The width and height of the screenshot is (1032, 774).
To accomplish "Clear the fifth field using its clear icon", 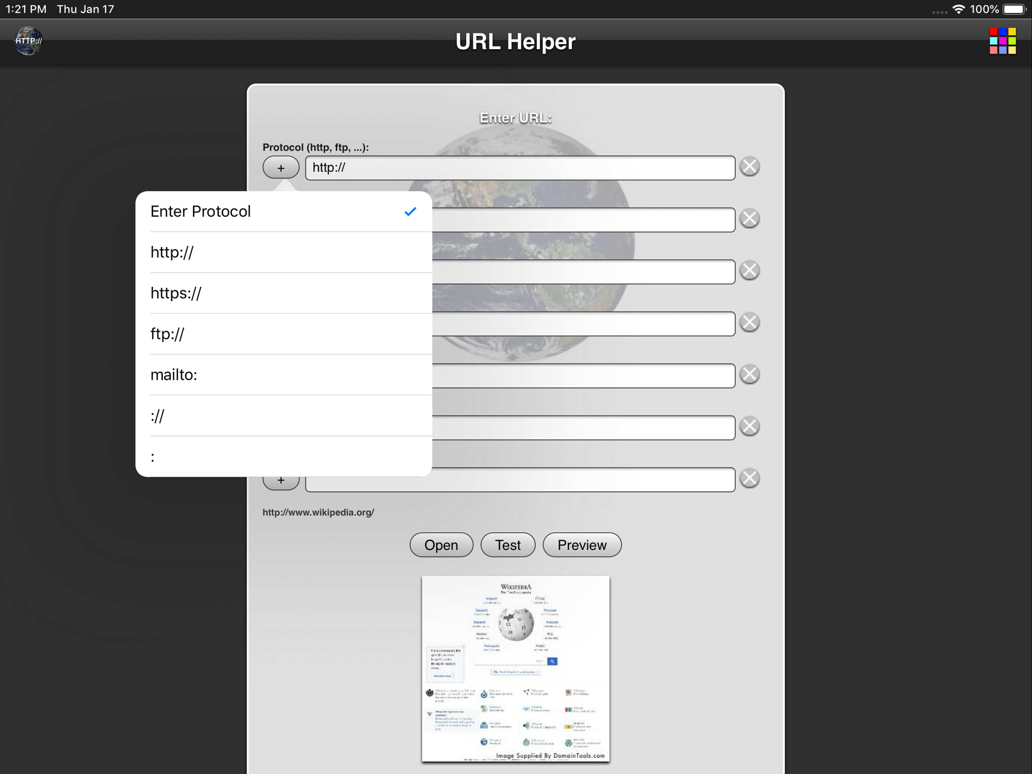I will pyautogui.click(x=749, y=374).
